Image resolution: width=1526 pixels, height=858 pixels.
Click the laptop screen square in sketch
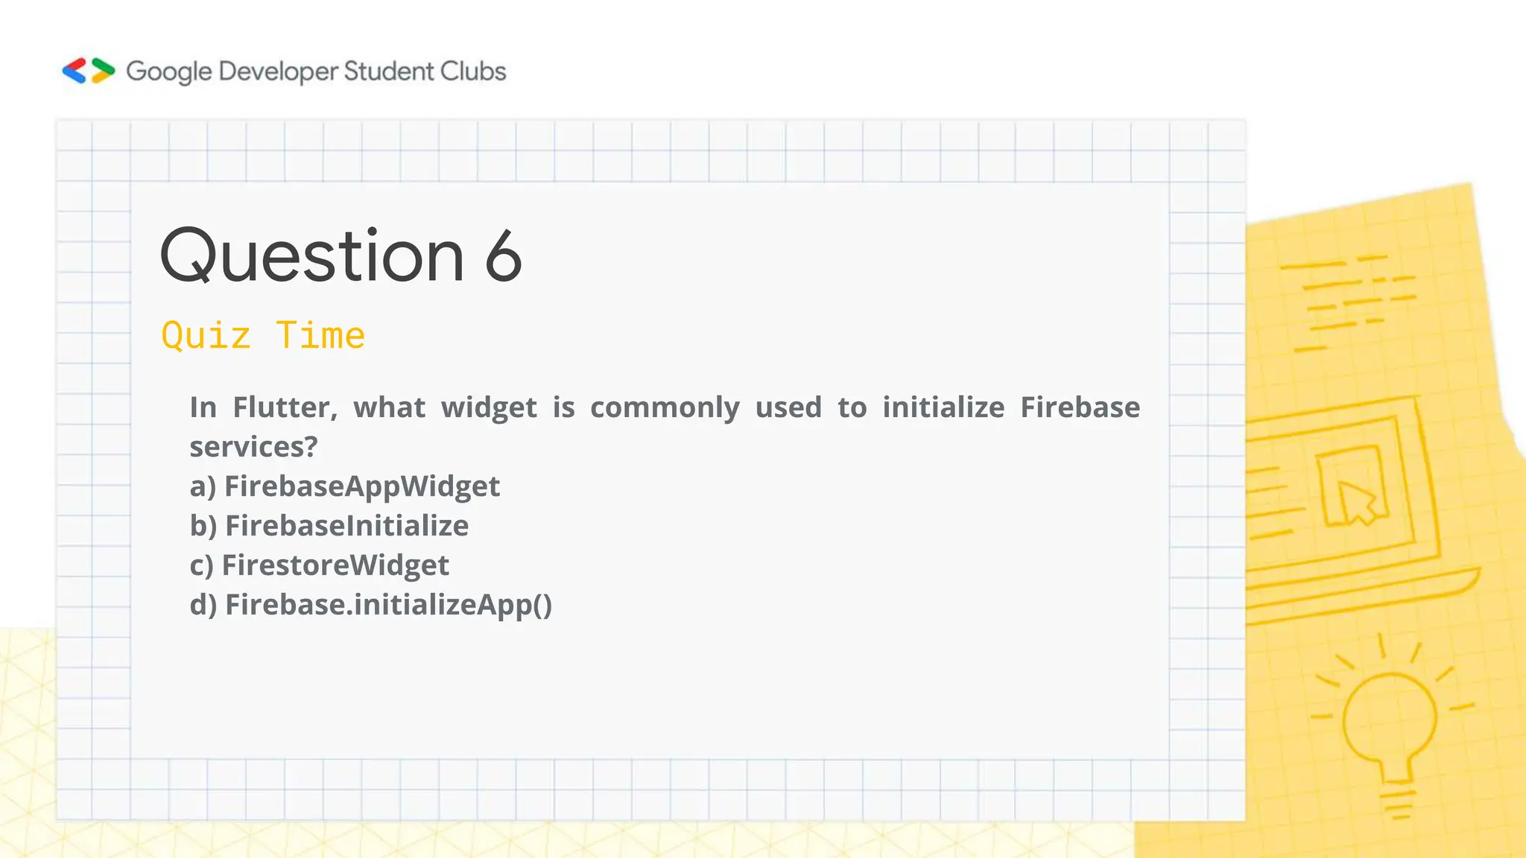1351,485
